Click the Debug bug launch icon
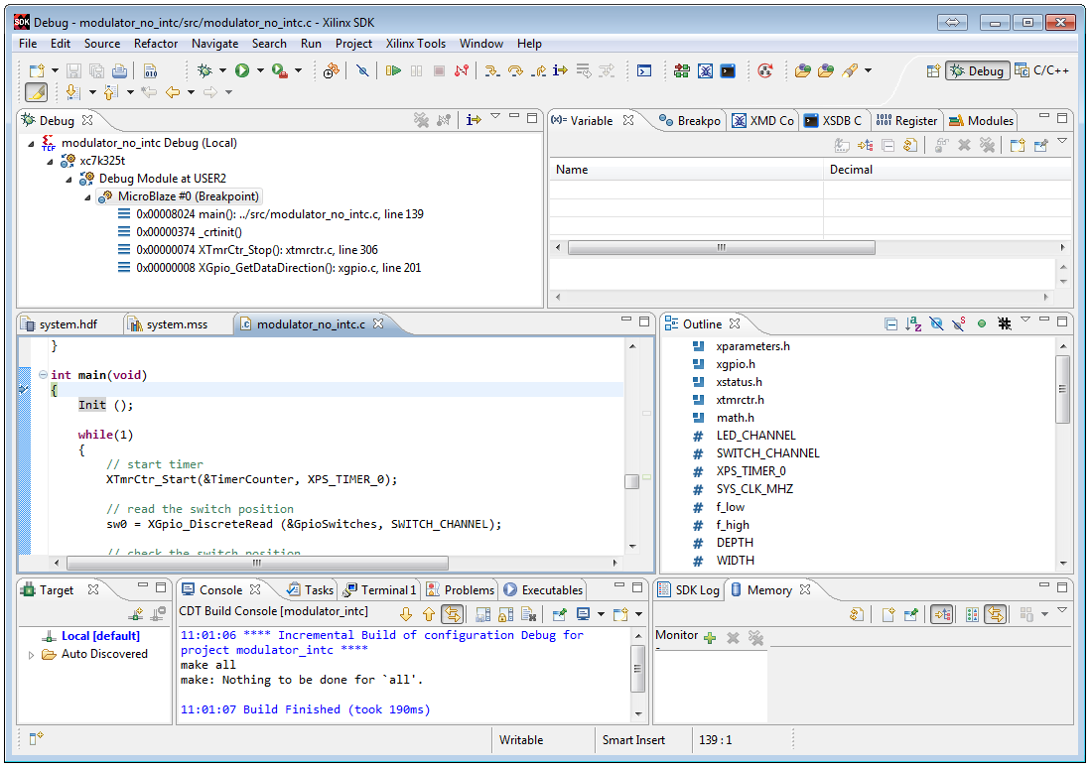This screenshot has width=1092, height=768. (205, 70)
